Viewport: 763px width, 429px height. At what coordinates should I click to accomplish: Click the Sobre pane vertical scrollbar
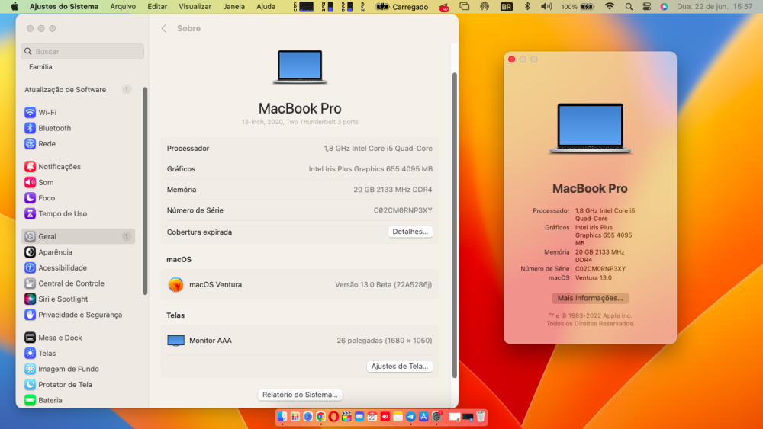pos(455,225)
